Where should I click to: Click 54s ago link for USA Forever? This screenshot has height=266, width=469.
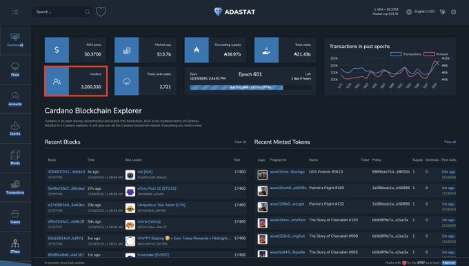coord(448,172)
